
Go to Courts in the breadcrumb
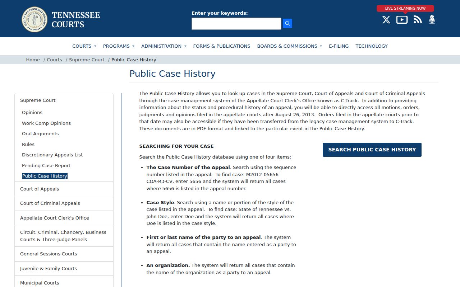[x=54, y=60]
